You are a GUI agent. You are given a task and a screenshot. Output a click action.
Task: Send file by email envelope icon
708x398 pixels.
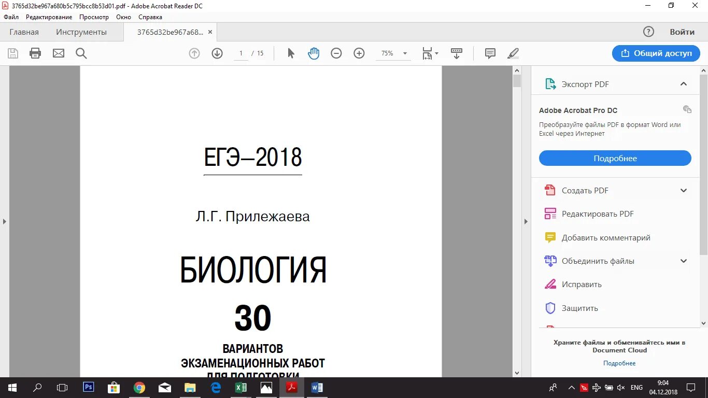[59, 53]
